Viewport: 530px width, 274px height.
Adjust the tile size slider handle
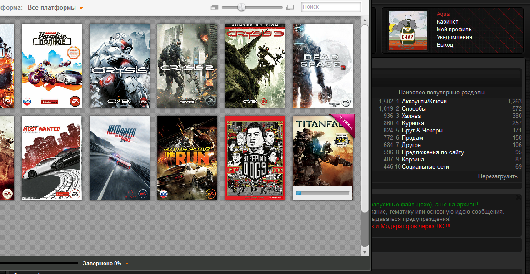tap(241, 7)
